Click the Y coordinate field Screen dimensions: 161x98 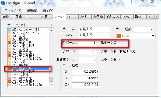[x=86, y=79]
